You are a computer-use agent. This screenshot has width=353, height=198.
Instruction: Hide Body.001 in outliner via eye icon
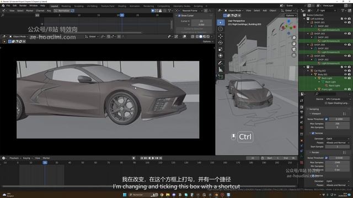[345, 74]
